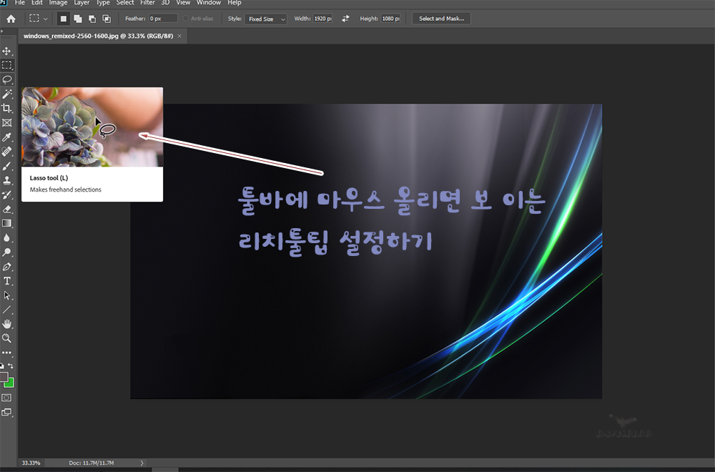
Task: Open the Style dropdown showing Fixed Size
Action: point(266,19)
